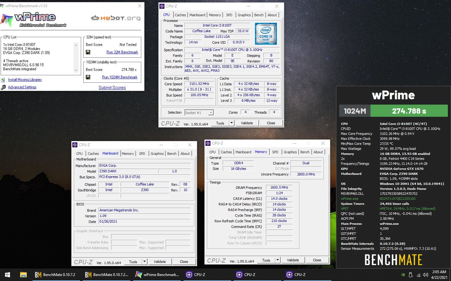Click the 274.788 s score in BenchMate panel

click(x=409, y=111)
